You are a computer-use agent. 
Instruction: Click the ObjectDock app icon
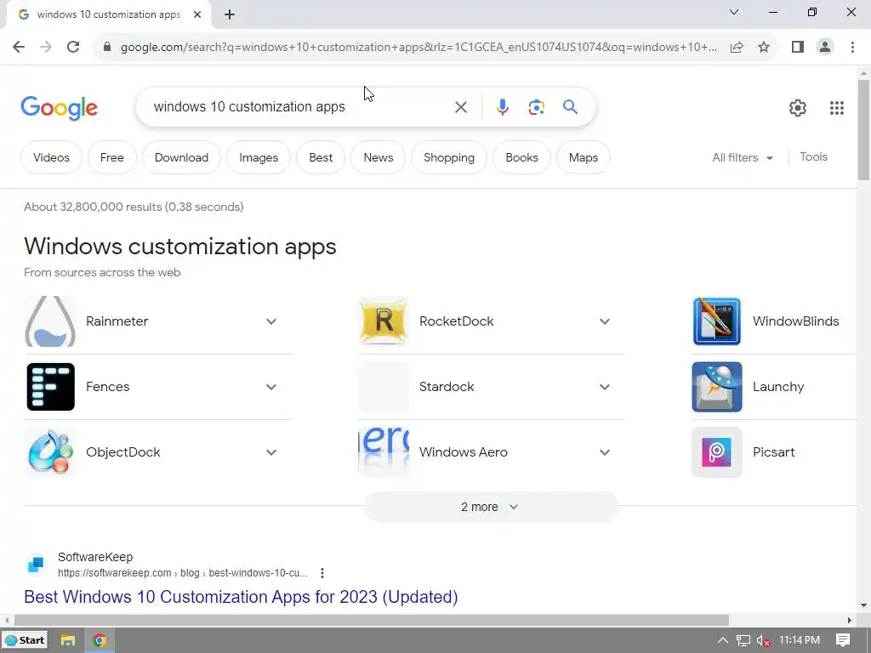click(x=50, y=452)
